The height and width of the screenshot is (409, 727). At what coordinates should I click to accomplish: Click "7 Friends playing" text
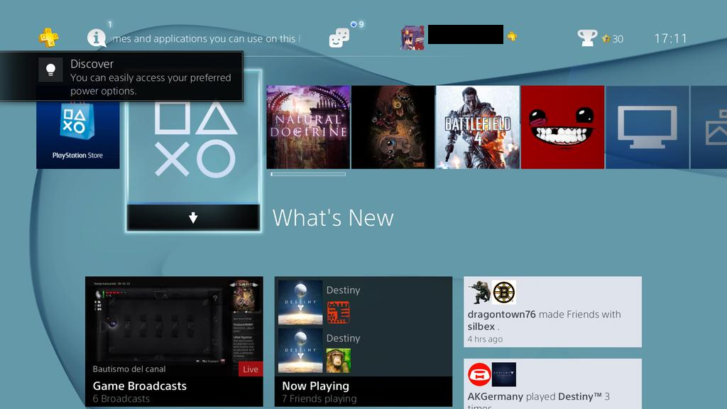[x=319, y=399]
